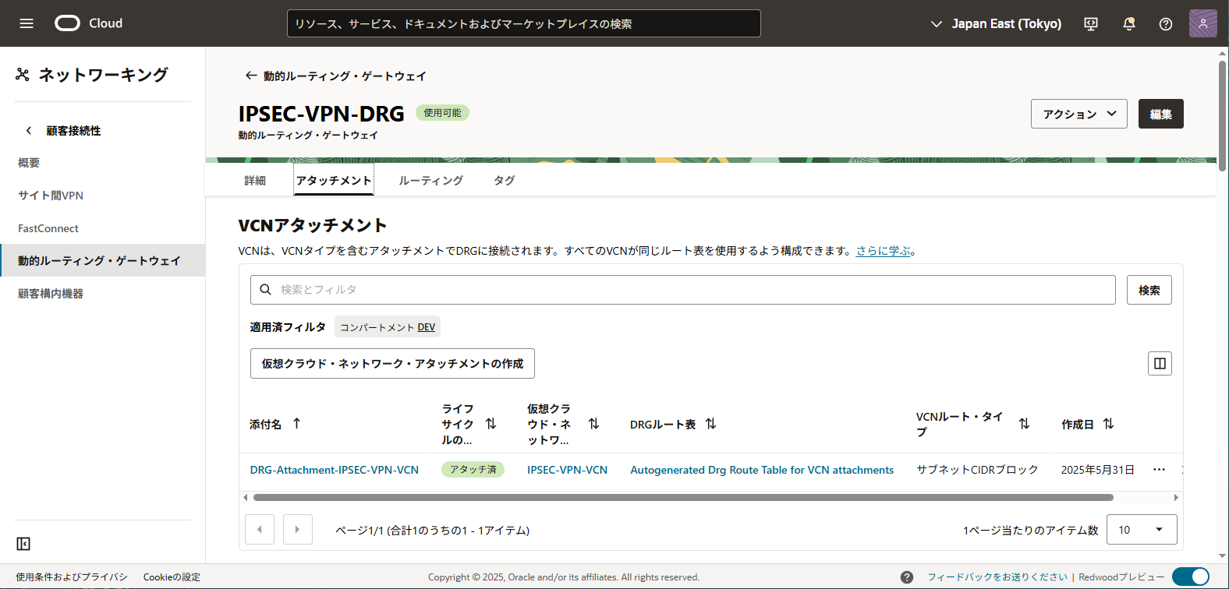Click the アタッチ済 status badge
The image size is (1229, 589).
pos(473,470)
